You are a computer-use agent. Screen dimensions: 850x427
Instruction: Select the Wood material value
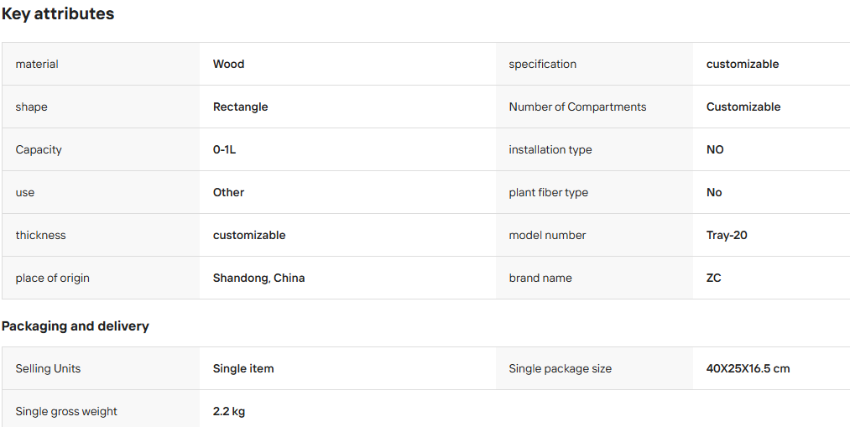(x=229, y=64)
